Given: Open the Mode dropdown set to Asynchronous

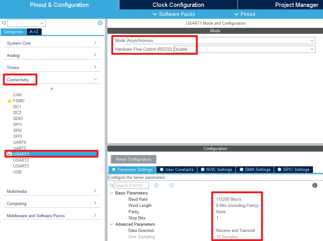Looking at the screenshot, I should pyautogui.click(x=221, y=41).
